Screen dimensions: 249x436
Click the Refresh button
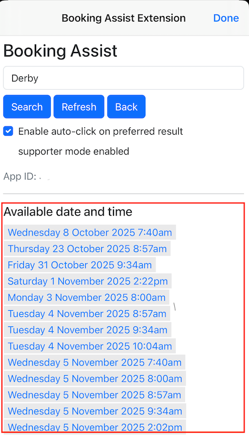[79, 107]
